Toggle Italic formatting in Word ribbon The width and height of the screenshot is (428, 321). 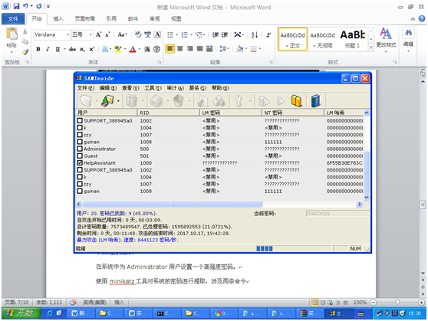click(48, 49)
